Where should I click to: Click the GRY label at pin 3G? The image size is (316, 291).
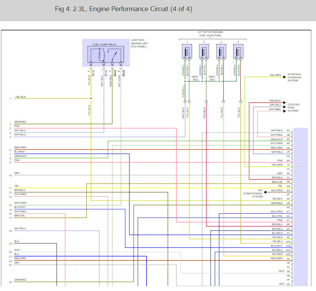(x=282, y=284)
